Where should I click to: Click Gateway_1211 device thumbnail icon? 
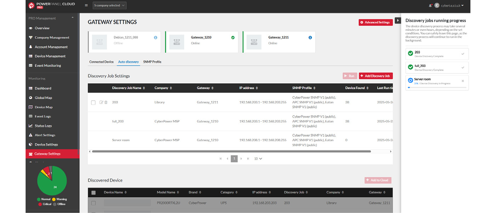coord(254,42)
